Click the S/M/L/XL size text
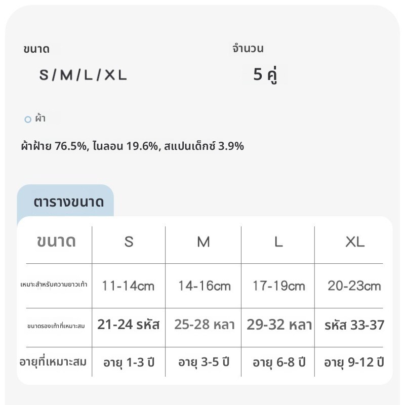This screenshot has height=405, width=405. click(83, 75)
